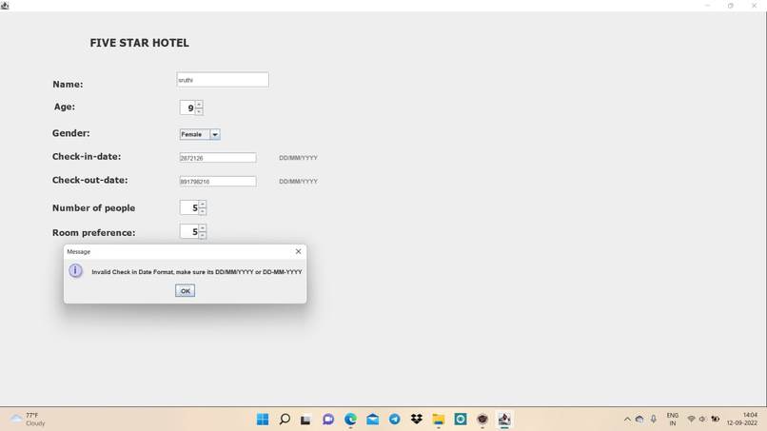This screenshot has height=431, width=767.
Task: Open the teal square app in taskbar
Action: point(461,420)
